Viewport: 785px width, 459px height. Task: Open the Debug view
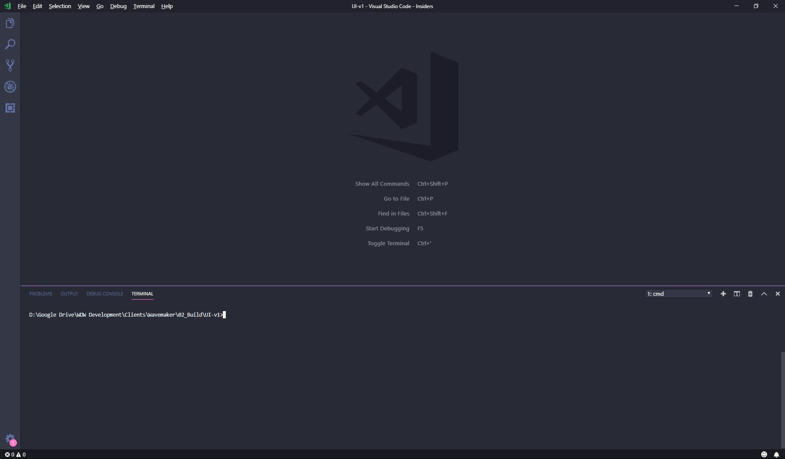pos(10,87)
